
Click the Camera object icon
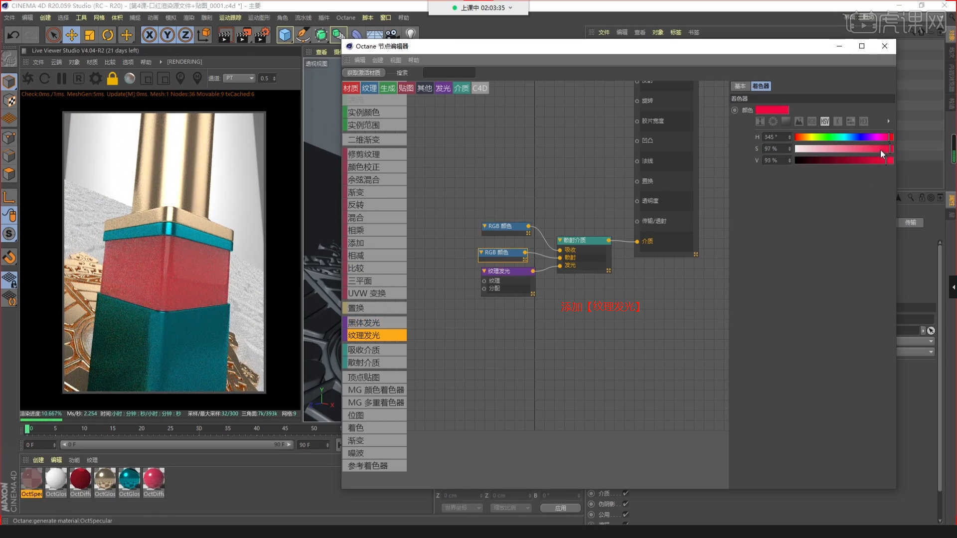[x=392, y=35]
